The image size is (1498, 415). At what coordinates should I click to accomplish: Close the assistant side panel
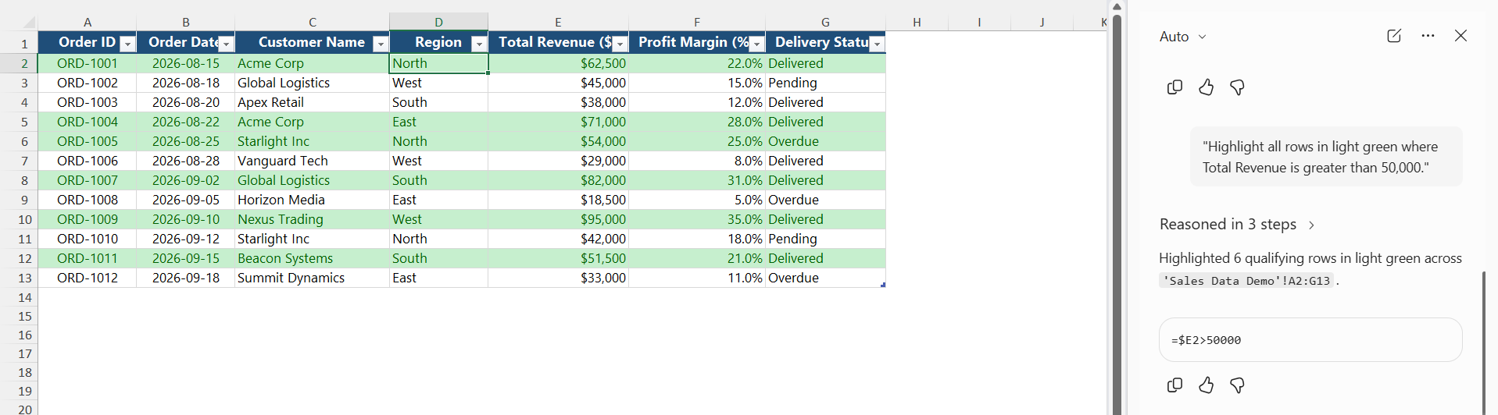click(x=1460, y=36)
